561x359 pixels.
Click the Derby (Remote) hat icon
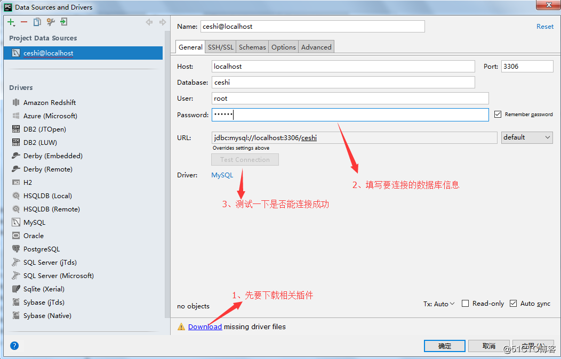pyautogui.click(x=16, y=169)
